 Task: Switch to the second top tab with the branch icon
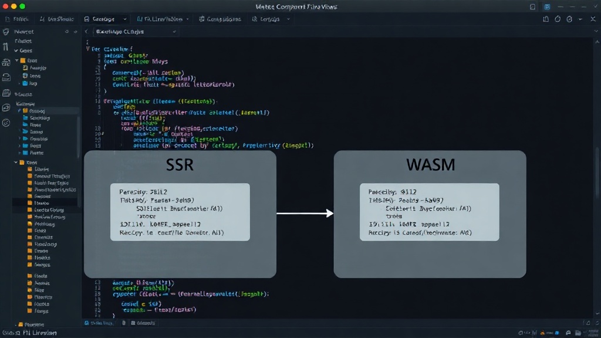(57, 19)
